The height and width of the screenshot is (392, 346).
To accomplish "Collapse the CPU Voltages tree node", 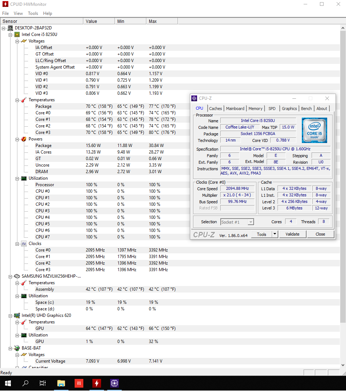I will click(x=17, y=41).
